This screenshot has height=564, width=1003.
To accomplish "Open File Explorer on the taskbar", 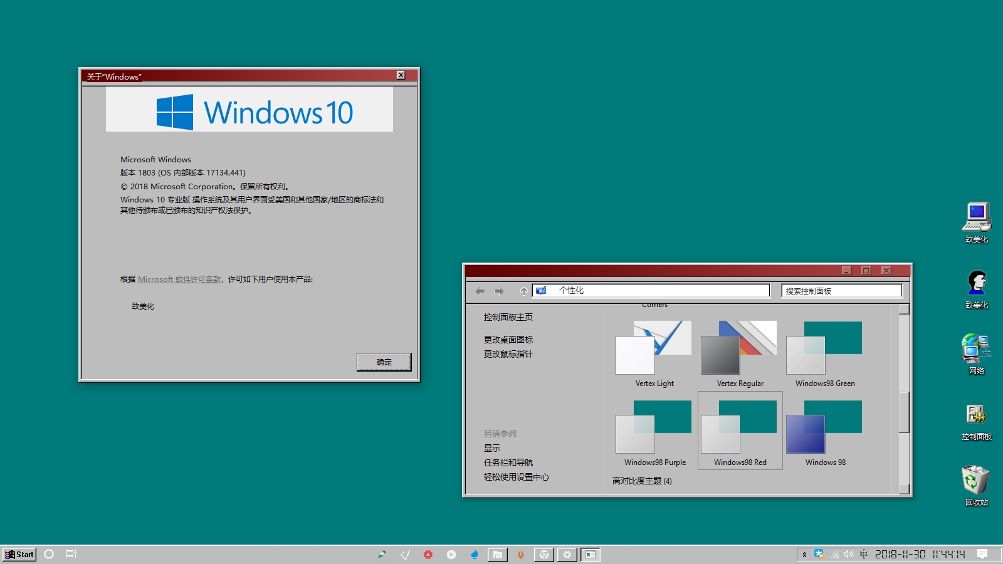I will (498, 555).
